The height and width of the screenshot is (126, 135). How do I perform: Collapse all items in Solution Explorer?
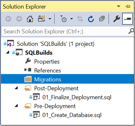(x=102, y=19)
